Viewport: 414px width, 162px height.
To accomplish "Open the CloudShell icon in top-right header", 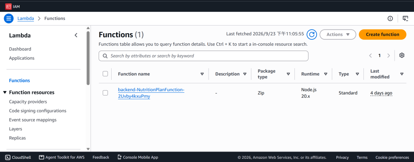I will point(405,18).
